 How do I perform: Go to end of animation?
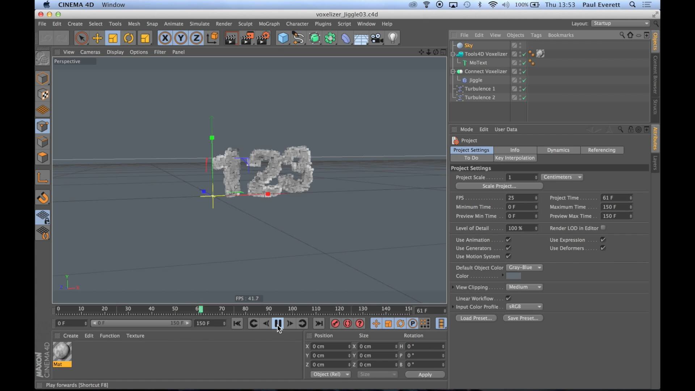[x=319, y=323]
